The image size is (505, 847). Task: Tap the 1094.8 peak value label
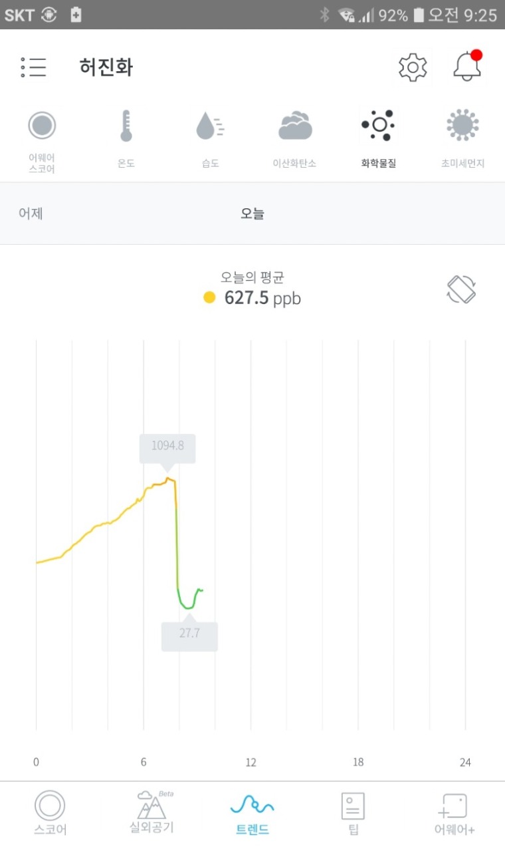pos(167,446)
